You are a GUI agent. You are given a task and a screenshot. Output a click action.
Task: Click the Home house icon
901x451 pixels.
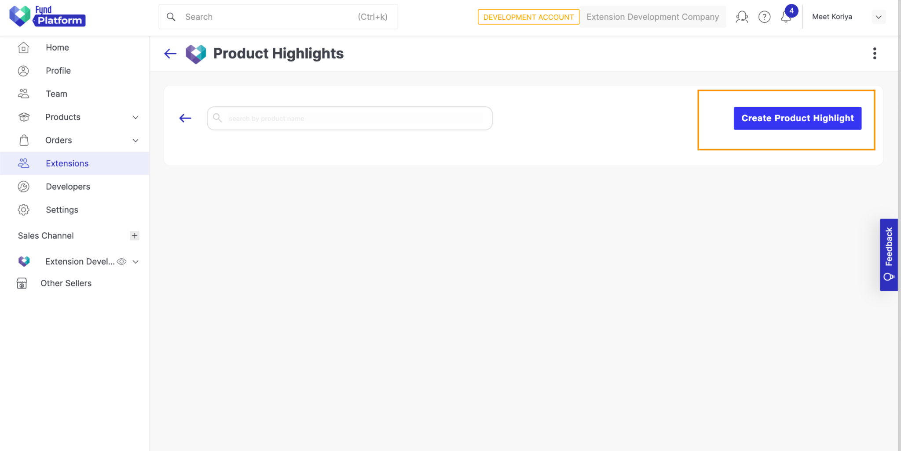23,47
